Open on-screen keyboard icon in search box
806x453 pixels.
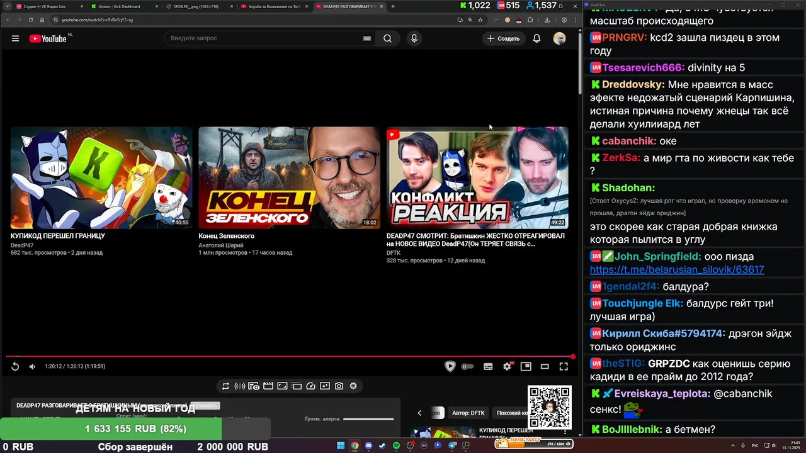(367, 38)
